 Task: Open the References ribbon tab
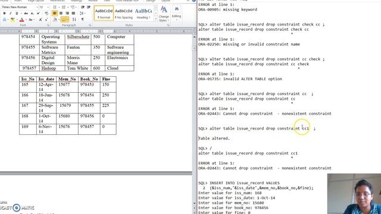[x=57, y=1]
